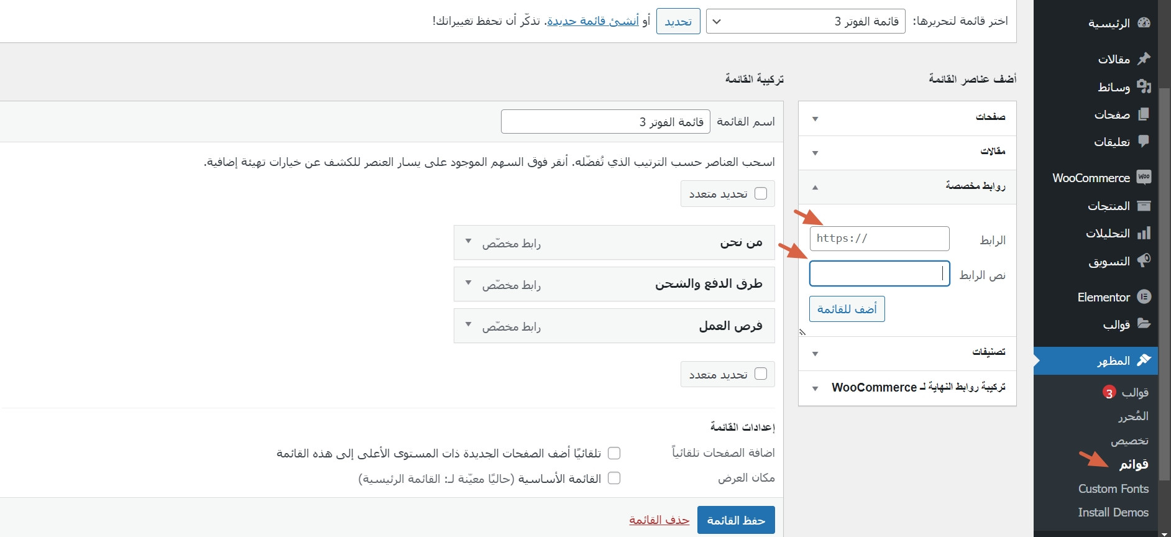Screen dimensions: 1171x537
Task: Enable the top تحديد متعدد checkbox
Action: tap(760, 194)
